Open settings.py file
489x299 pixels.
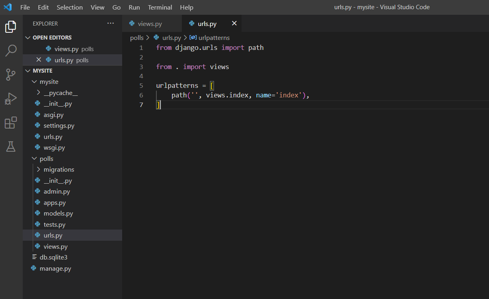coord(72,125)
